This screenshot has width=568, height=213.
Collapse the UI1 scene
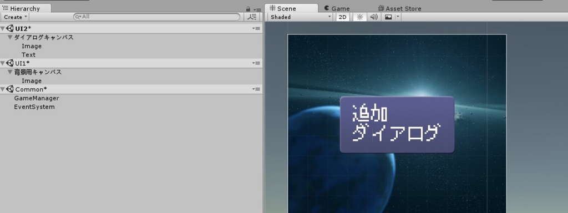click(x=3, y=63)
